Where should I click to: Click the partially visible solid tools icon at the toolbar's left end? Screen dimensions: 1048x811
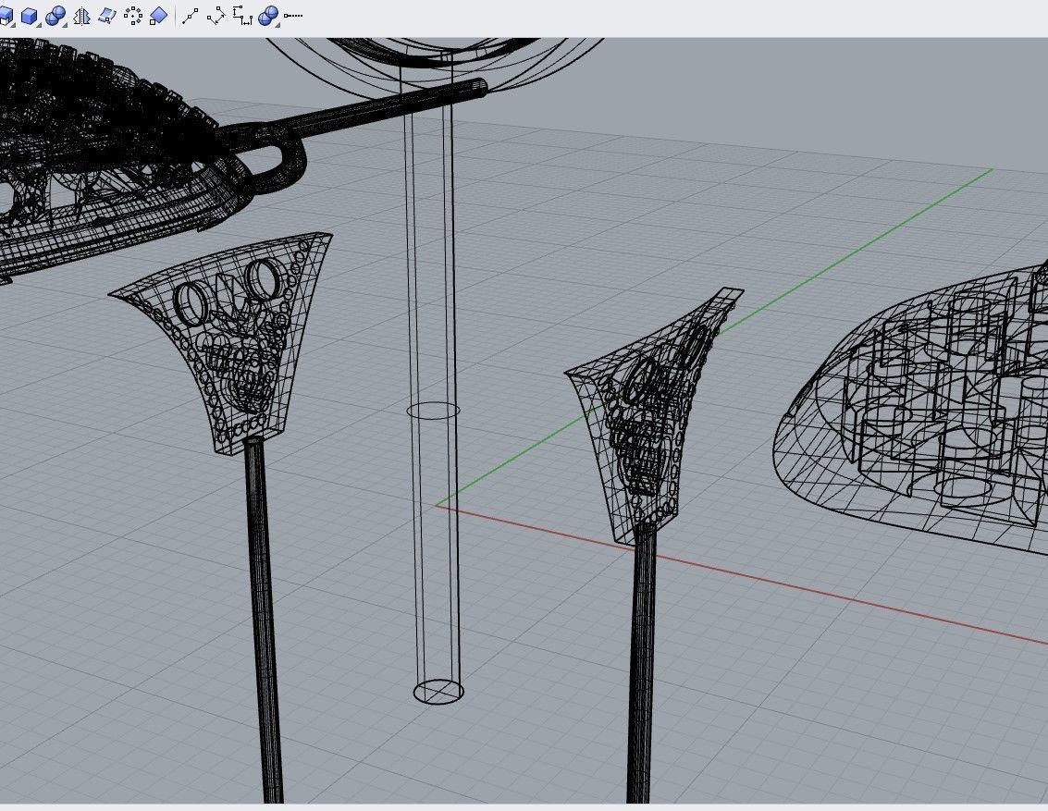pyautogui.click(x=6, y=16)
